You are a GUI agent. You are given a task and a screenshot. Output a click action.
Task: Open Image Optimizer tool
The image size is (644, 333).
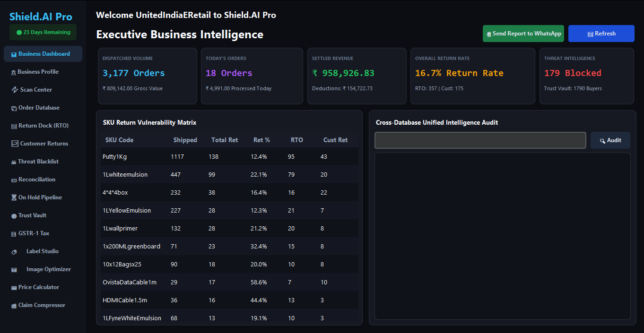[x=43, y=269]
